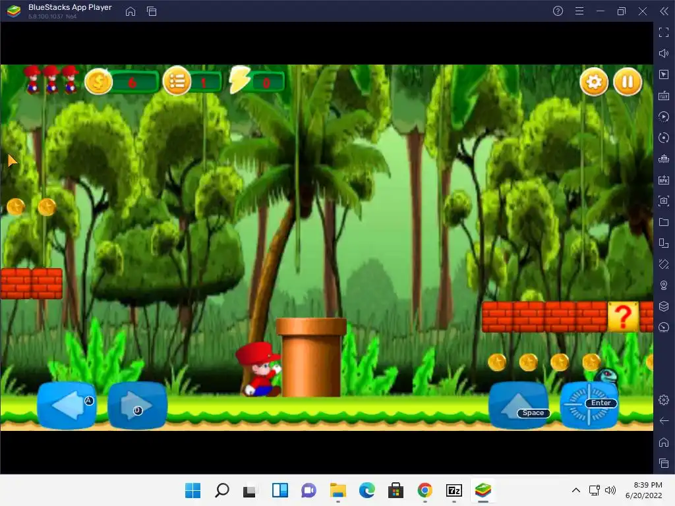Image resolution: width=675 pixels, height=506 pixels.
Task: Tap the jump control labeled Space
Action: tap(519, 405)
